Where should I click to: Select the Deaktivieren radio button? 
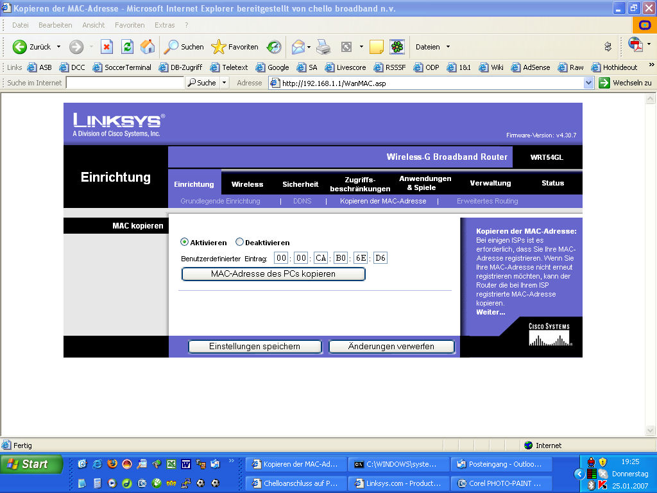[239, 242]
